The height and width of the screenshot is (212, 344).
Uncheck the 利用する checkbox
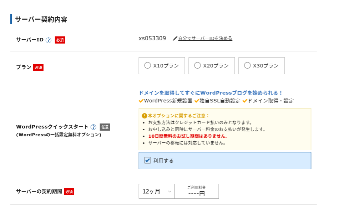point(147,160)
